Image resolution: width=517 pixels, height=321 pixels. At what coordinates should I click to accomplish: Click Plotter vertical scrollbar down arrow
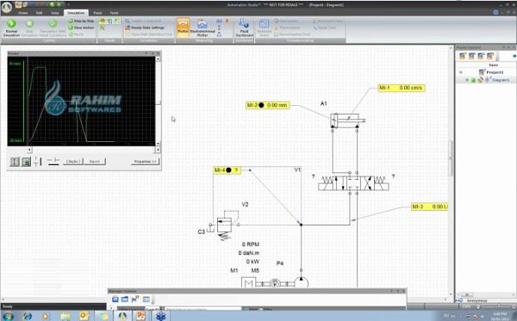[x=158, y=144]
